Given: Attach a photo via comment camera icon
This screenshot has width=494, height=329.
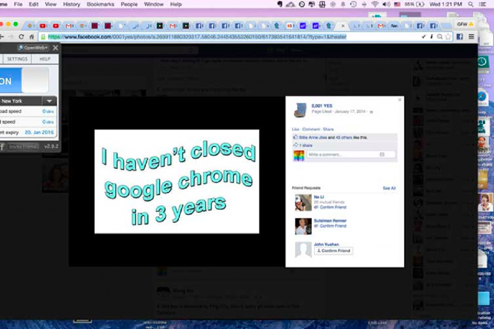Looking at the screenshot, I should tap(382, 155).
